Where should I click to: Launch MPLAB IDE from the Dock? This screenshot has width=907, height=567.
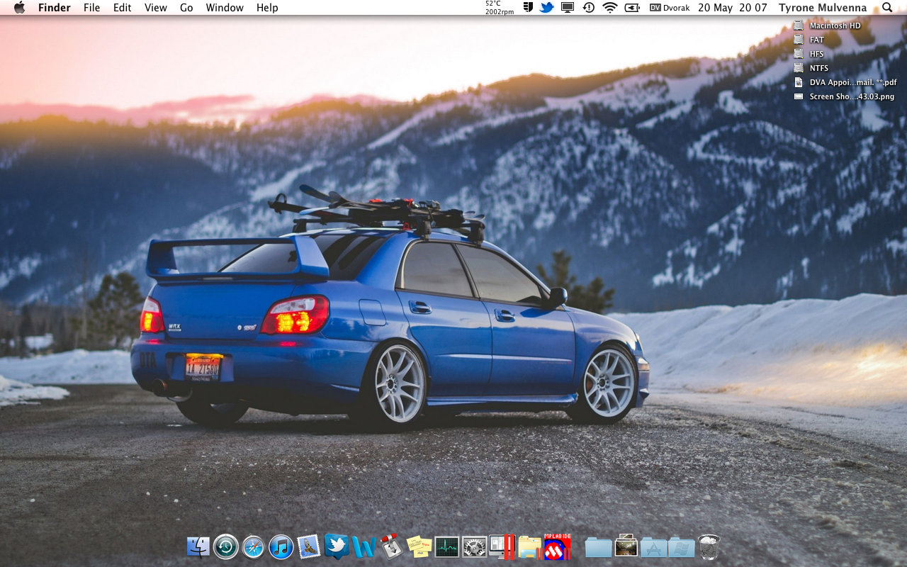(557, 546)
